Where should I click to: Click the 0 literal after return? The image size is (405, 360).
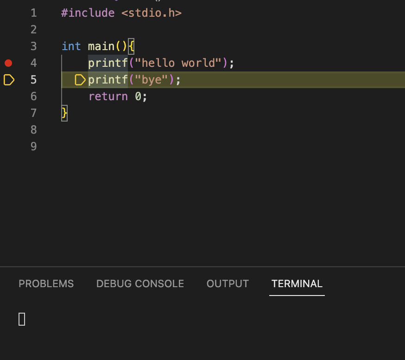pyautogui.click(x=138, y=96)
